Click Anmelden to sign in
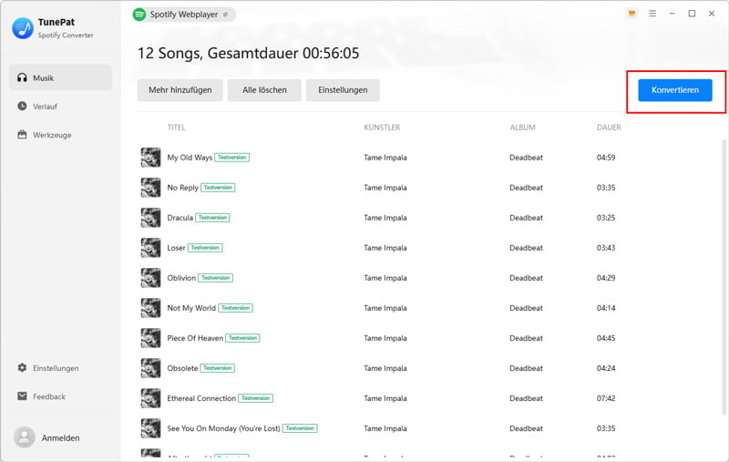This screenshot has width=729, height=462. pos(60,437)
